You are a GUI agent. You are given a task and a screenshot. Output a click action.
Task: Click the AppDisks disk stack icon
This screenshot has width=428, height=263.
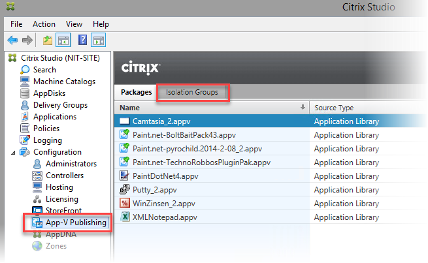point(25,93)
